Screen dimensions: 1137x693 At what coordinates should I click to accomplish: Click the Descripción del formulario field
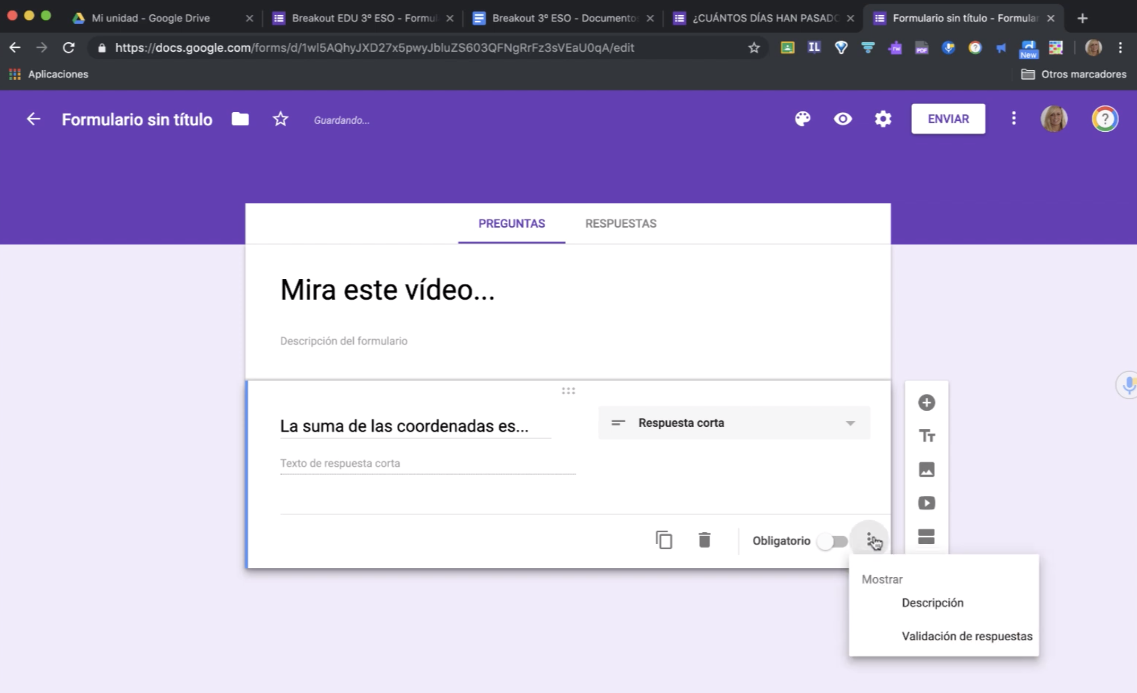344,341
